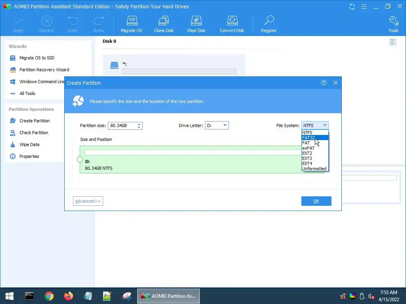Open the clock showing 7:53 AM

coord(389,293)
